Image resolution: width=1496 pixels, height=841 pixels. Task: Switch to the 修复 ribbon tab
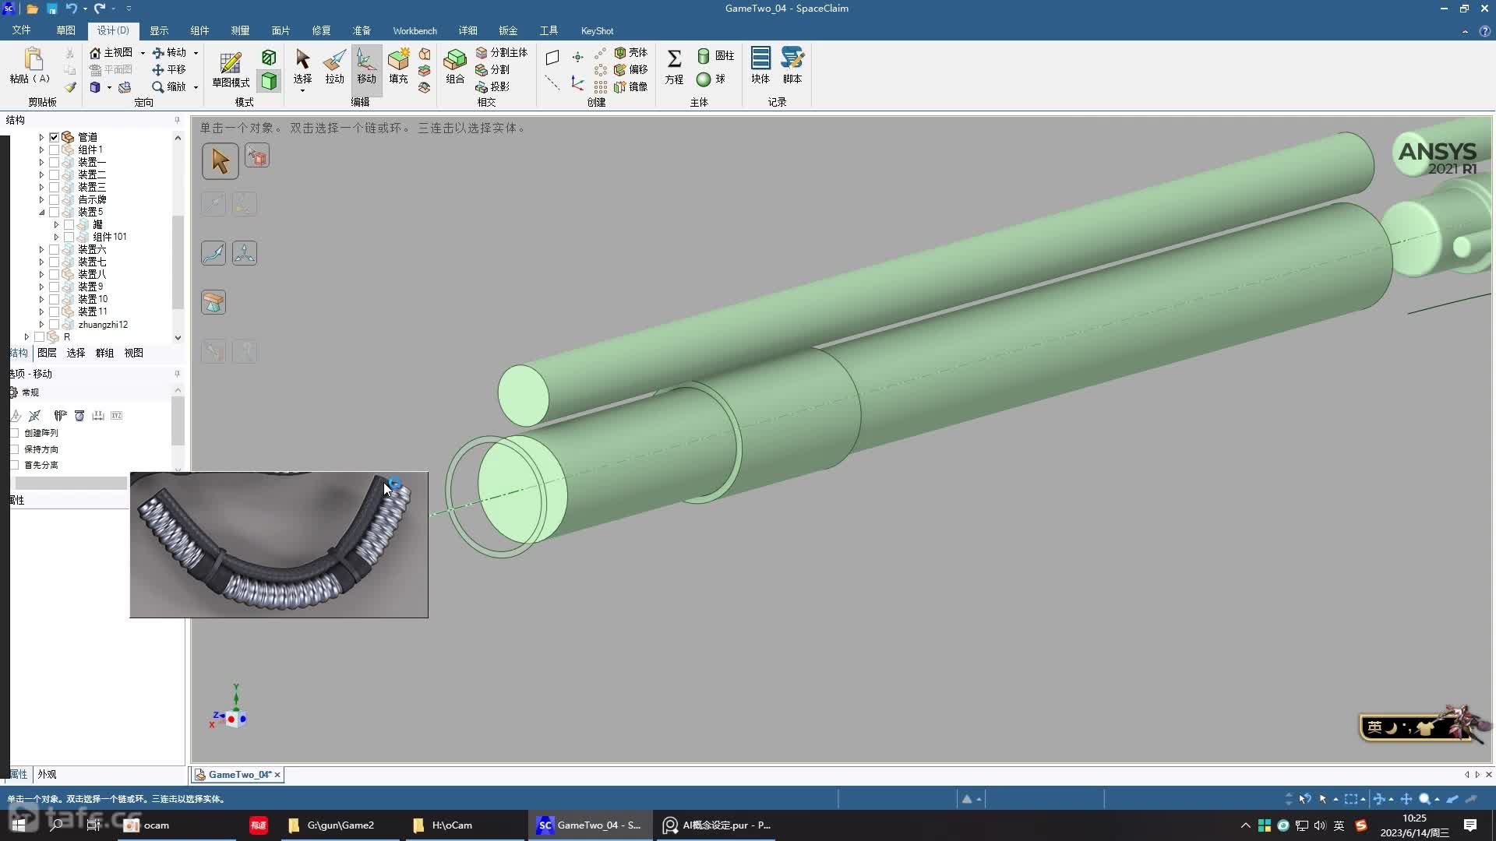(x=321, y=30)
